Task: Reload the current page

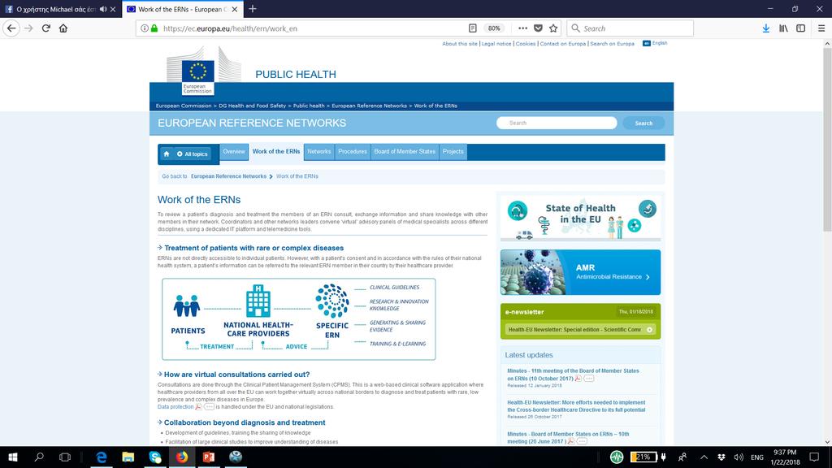Action: coord(46,28)
